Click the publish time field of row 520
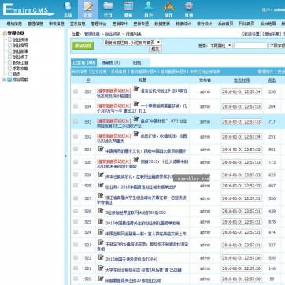The height and width of the screenshot is (285, 285). tap(242, 279)
